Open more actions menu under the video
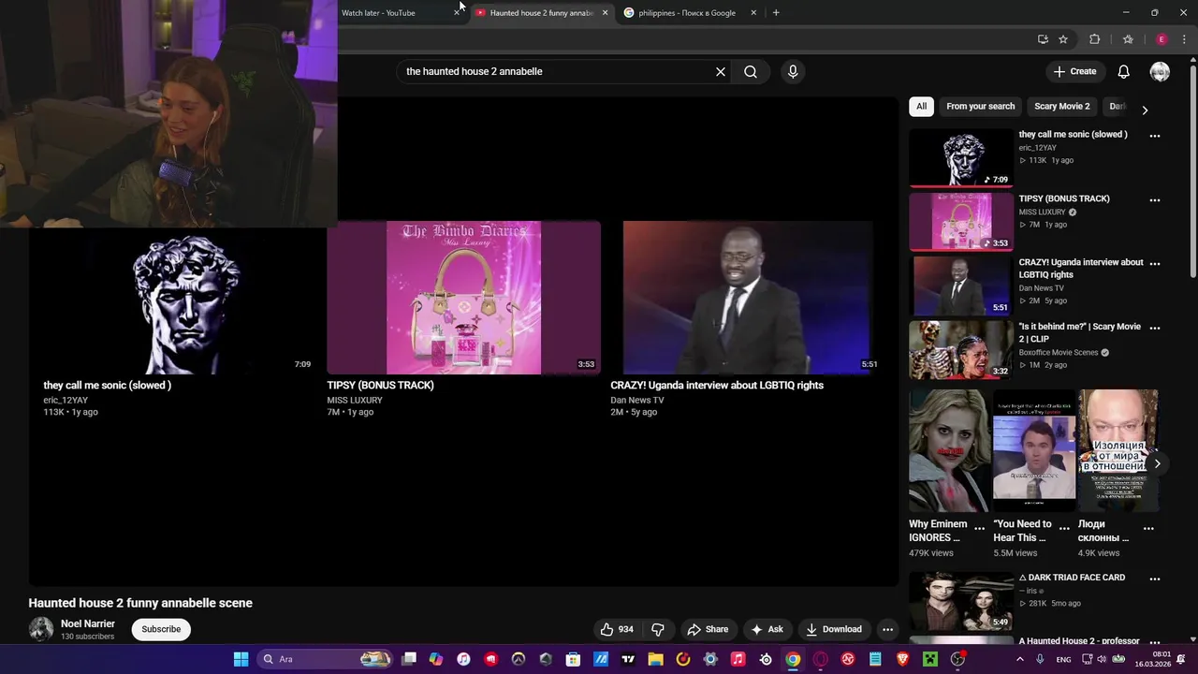Screen dimensions: 1198x674 click(887, 629)
